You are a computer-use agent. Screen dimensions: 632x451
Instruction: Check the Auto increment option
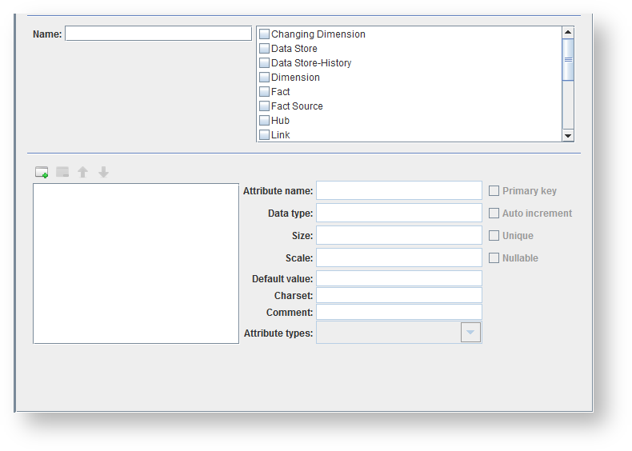[494, 214]
